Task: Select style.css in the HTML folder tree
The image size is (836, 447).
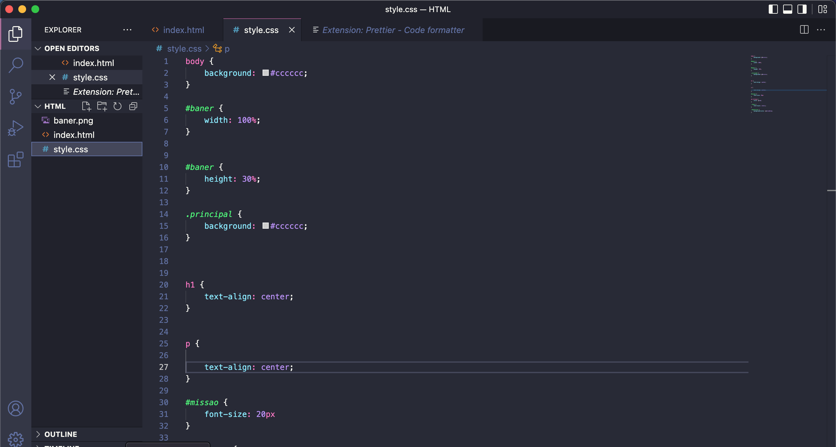Action: (87, 149)
